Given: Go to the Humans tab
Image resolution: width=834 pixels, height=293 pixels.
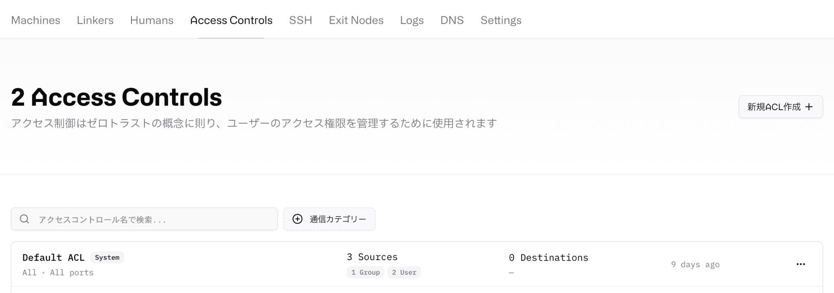Looking at the screenshot, I should (x=152, y=20).
